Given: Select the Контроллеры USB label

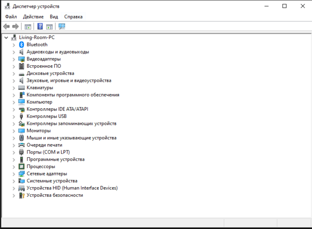Looking at the screenshot, I should (x=47, y=116).
